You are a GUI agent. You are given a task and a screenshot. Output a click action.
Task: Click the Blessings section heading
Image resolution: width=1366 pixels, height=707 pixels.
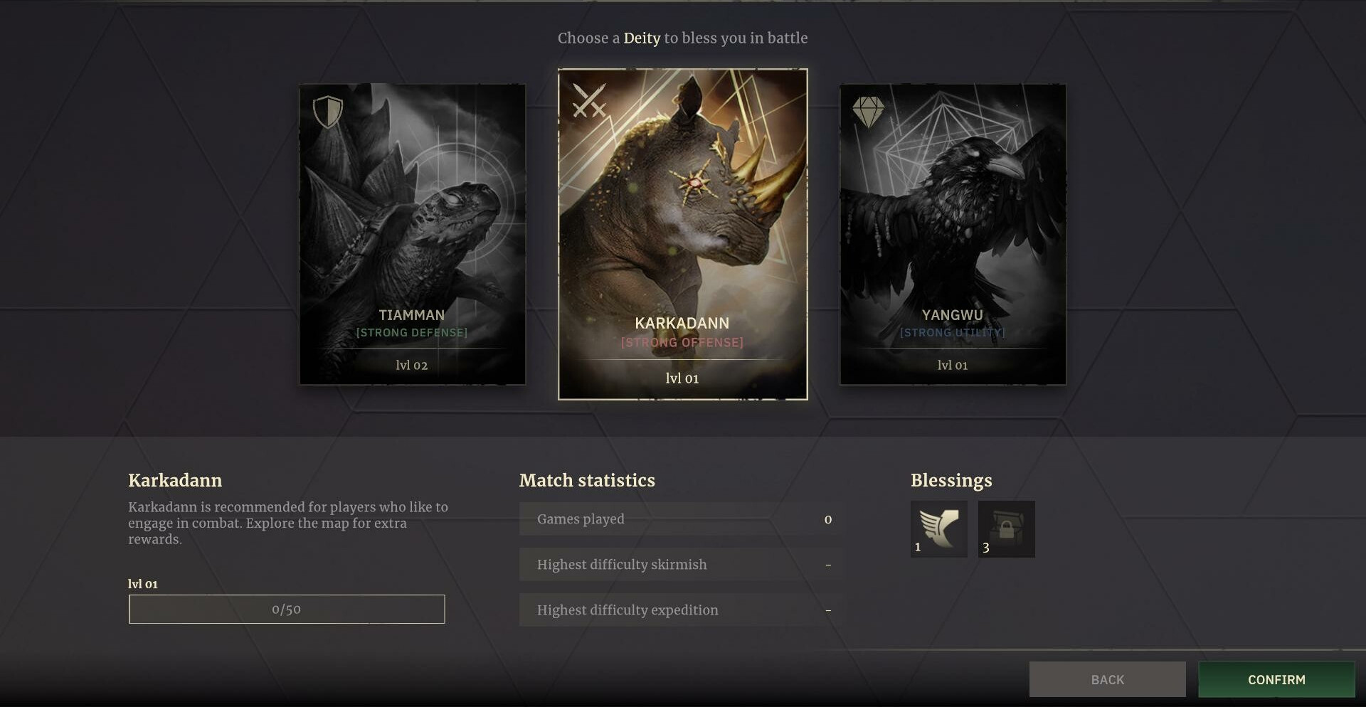click(951, 481)
